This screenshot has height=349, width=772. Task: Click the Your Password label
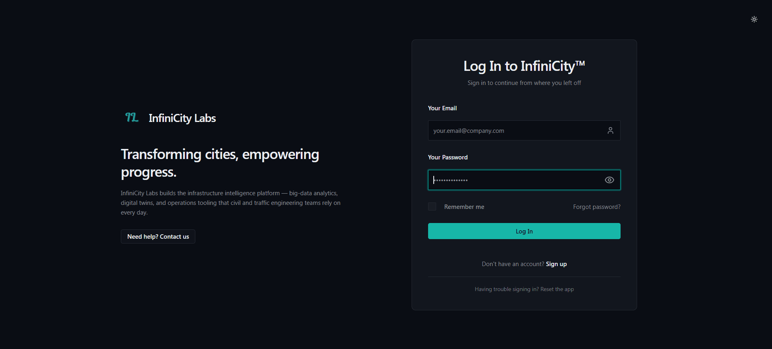(447, 157)
